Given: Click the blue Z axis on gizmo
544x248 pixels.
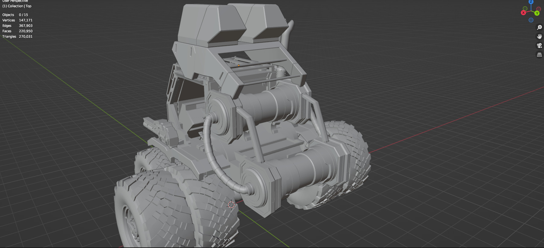Looking at the screenshot, I should pyautogui.click(x=531, y=2).
